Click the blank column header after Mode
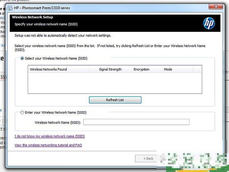The width and height of the screenshot is (229, 172). tap(197, 69)
